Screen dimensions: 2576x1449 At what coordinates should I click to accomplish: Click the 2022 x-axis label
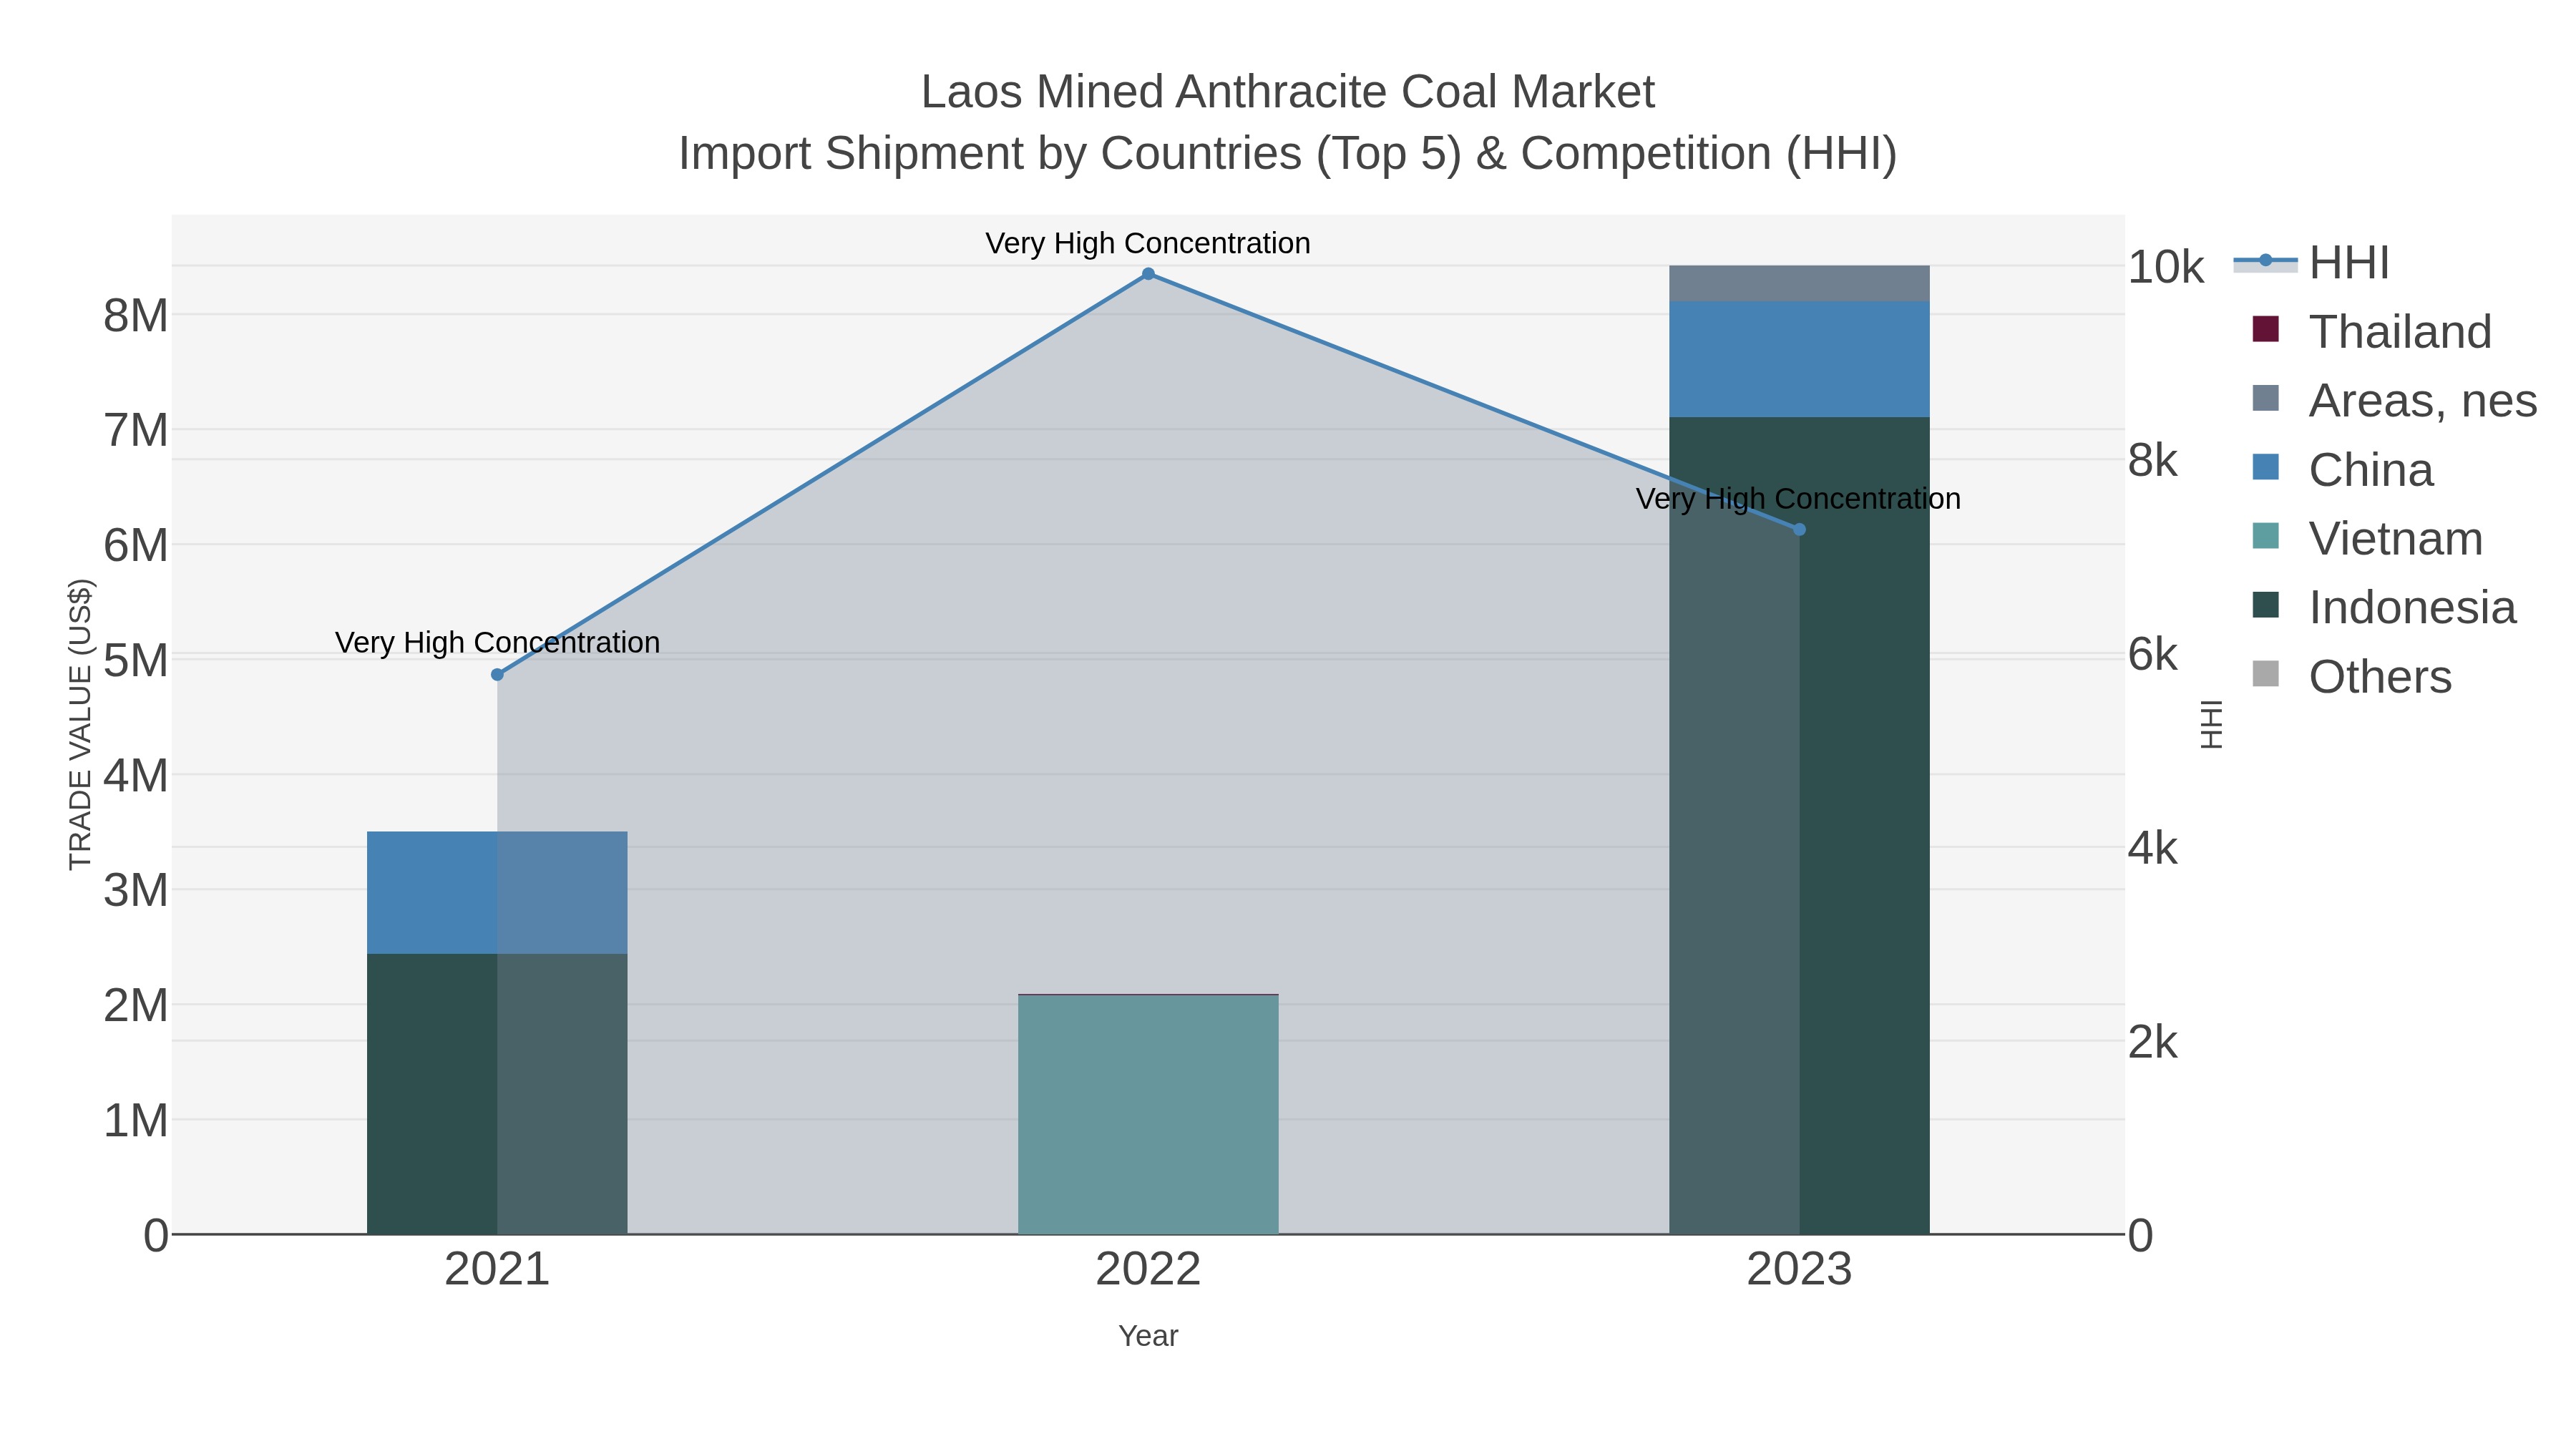(1148, 1270)
